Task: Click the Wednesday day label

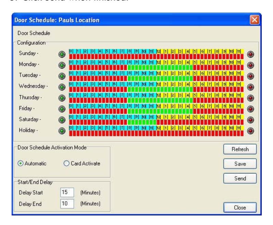Action: pos(33,86)
